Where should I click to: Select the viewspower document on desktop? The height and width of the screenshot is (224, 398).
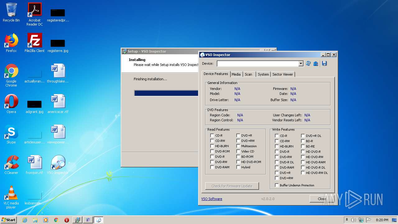[x=58, y=134]
